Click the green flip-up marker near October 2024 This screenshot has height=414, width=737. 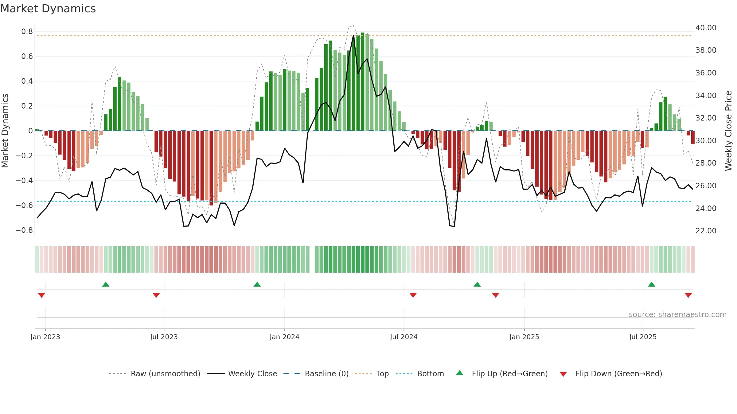pyautogui.click(x=477, y=284)
